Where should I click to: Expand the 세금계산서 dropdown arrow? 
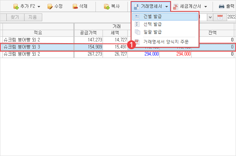205,7
